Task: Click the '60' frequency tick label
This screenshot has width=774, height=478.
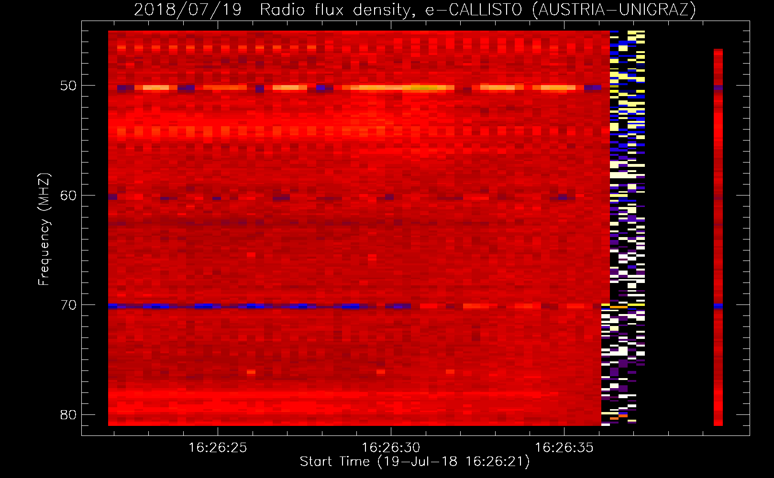Action: (68, 196)
